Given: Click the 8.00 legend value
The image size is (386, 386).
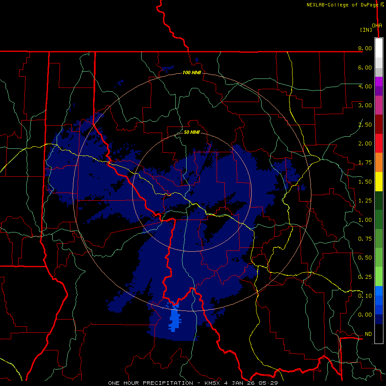Looking at the screenshot, I should 365,48.
